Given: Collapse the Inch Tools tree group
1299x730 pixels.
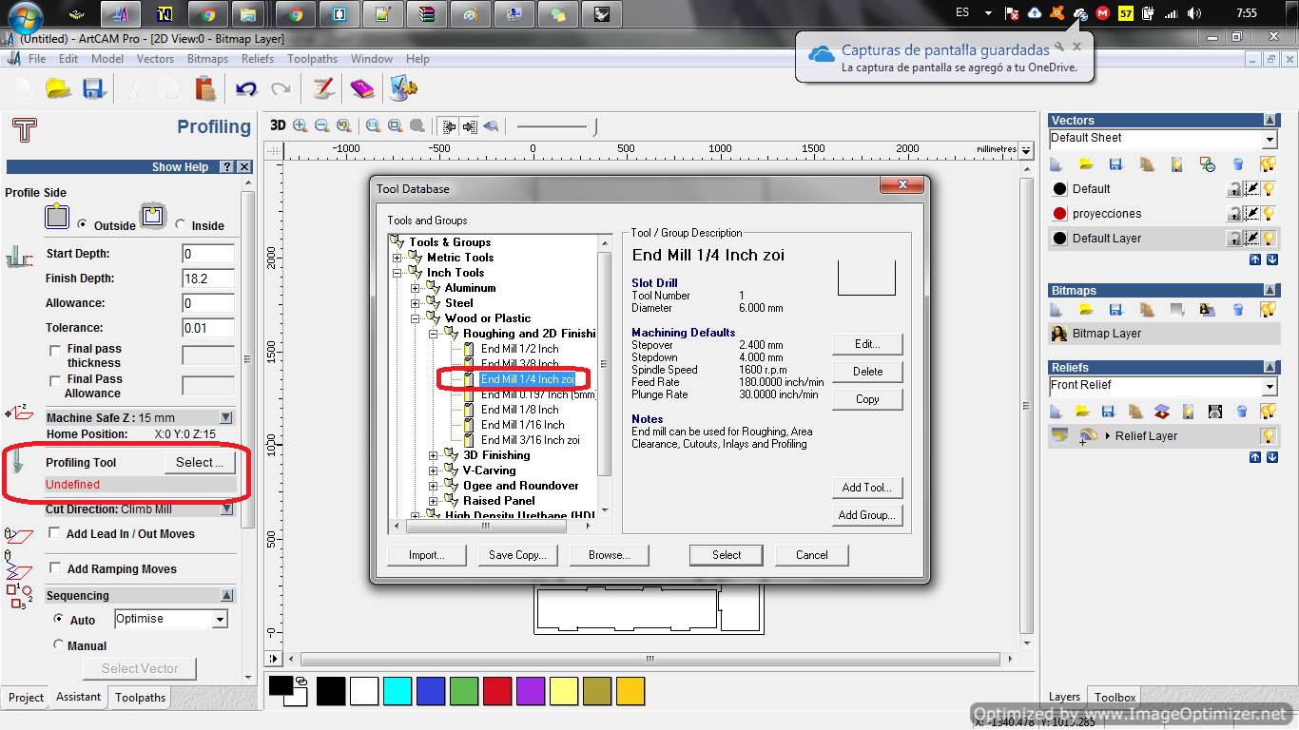Looking at the screenshot, I should click(x=397, y=273).
